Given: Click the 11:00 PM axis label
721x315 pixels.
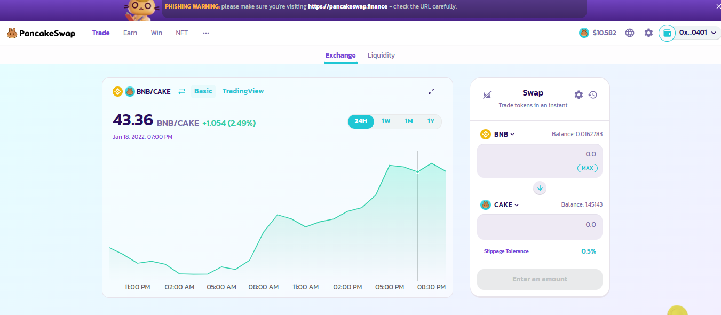Looking at the screenshot, I should [x=138, y=287].
